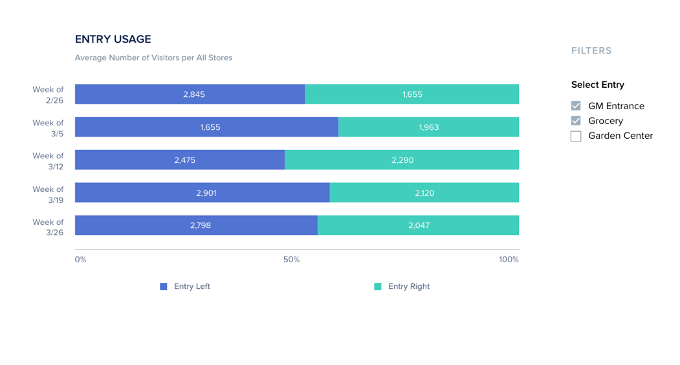Click the 1,963 Entry Right bar segment
Viewport: 680px width, 365px height.
pos(428,127)
